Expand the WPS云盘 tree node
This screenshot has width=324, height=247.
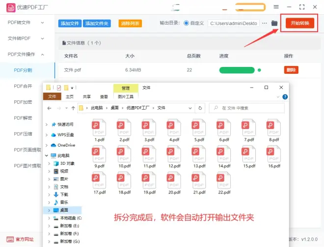pyautogui.click(x=47, y=135)
